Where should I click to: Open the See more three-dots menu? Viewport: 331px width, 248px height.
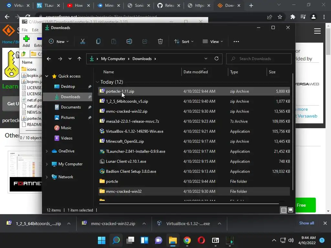(x=236, y=42)
